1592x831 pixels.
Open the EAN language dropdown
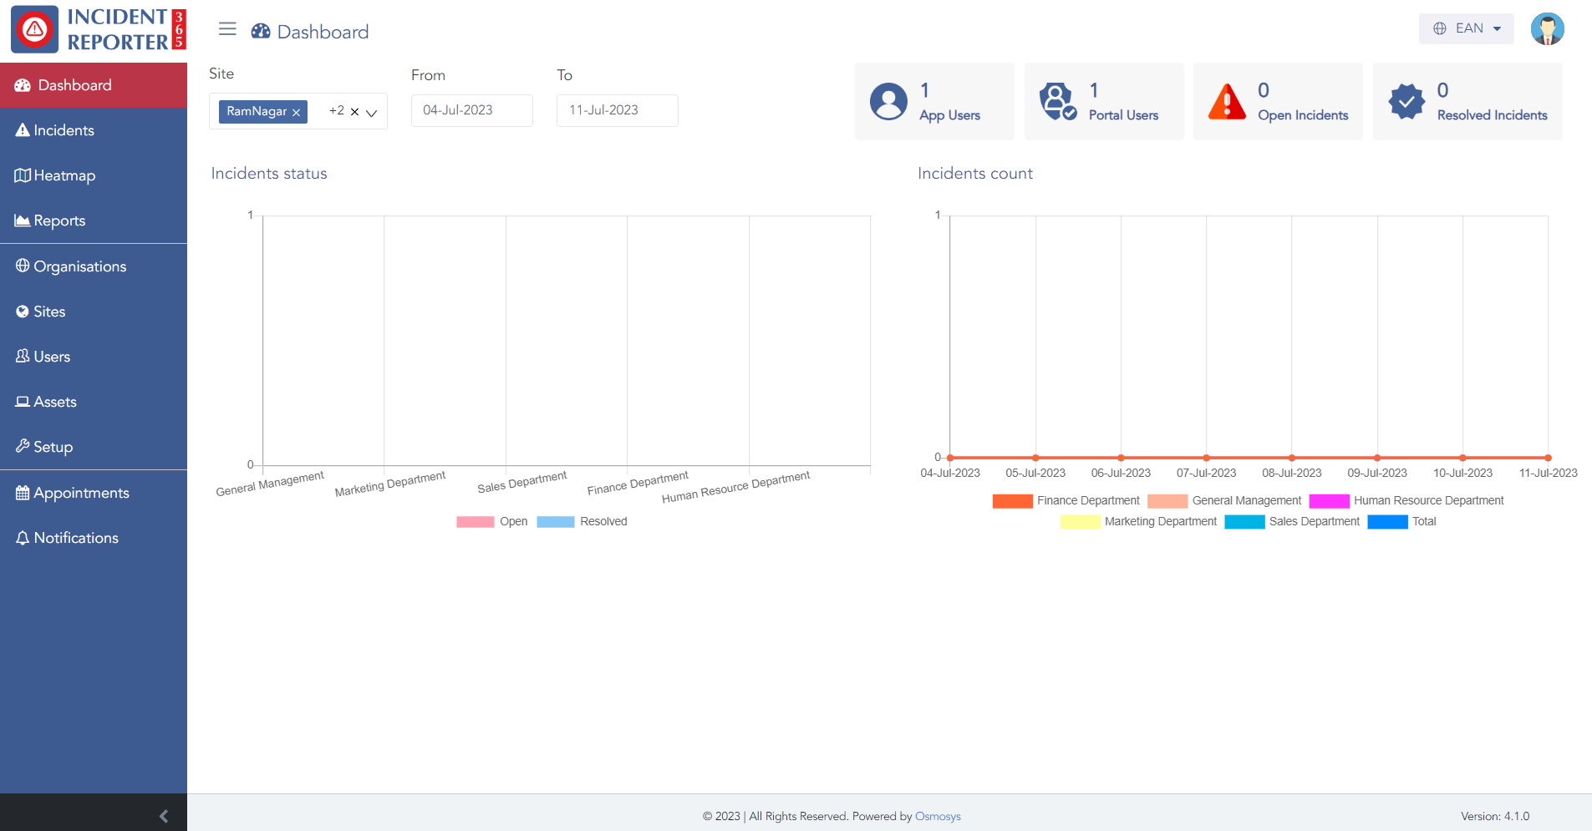point(1466,28)
